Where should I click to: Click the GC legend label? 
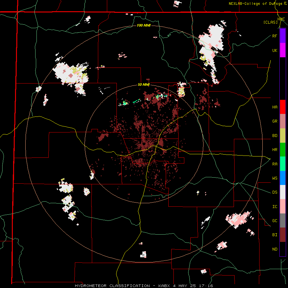275,221
